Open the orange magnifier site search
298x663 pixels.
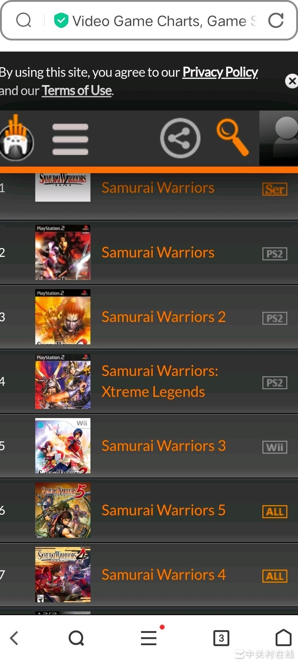232,137
